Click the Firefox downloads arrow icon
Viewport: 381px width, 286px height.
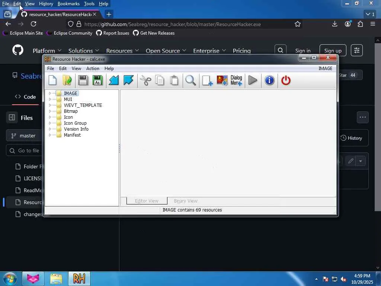(334, 24)
